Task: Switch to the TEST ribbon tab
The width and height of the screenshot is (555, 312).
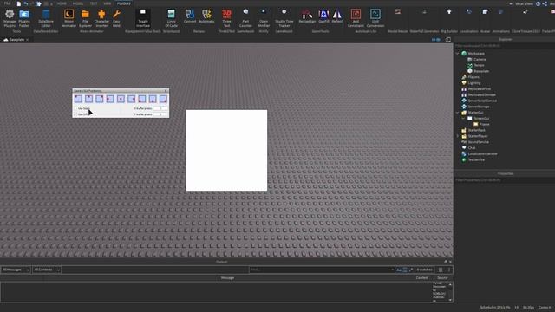Action: 94,3
